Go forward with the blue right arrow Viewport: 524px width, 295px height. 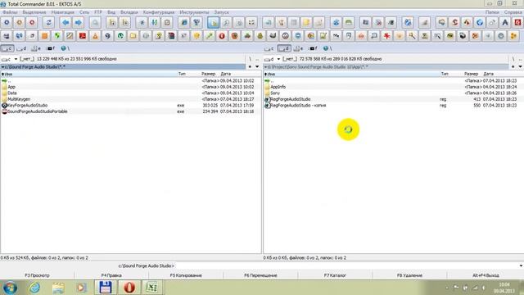click(79, 23)
